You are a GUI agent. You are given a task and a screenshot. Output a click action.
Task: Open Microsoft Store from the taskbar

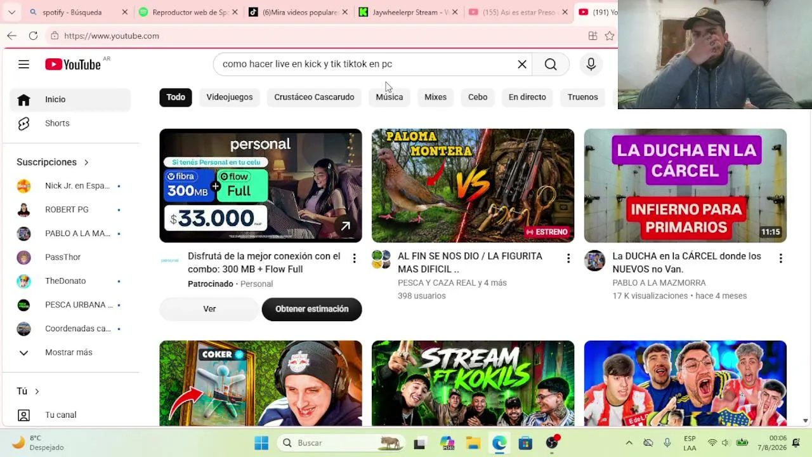tap(525, 443)
